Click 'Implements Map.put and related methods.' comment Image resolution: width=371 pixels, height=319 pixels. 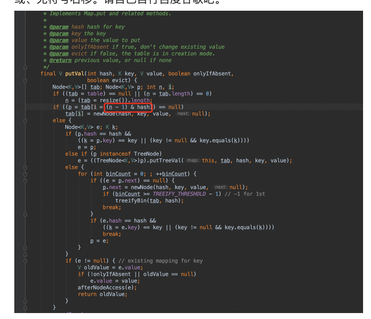(x=110, y=13)
